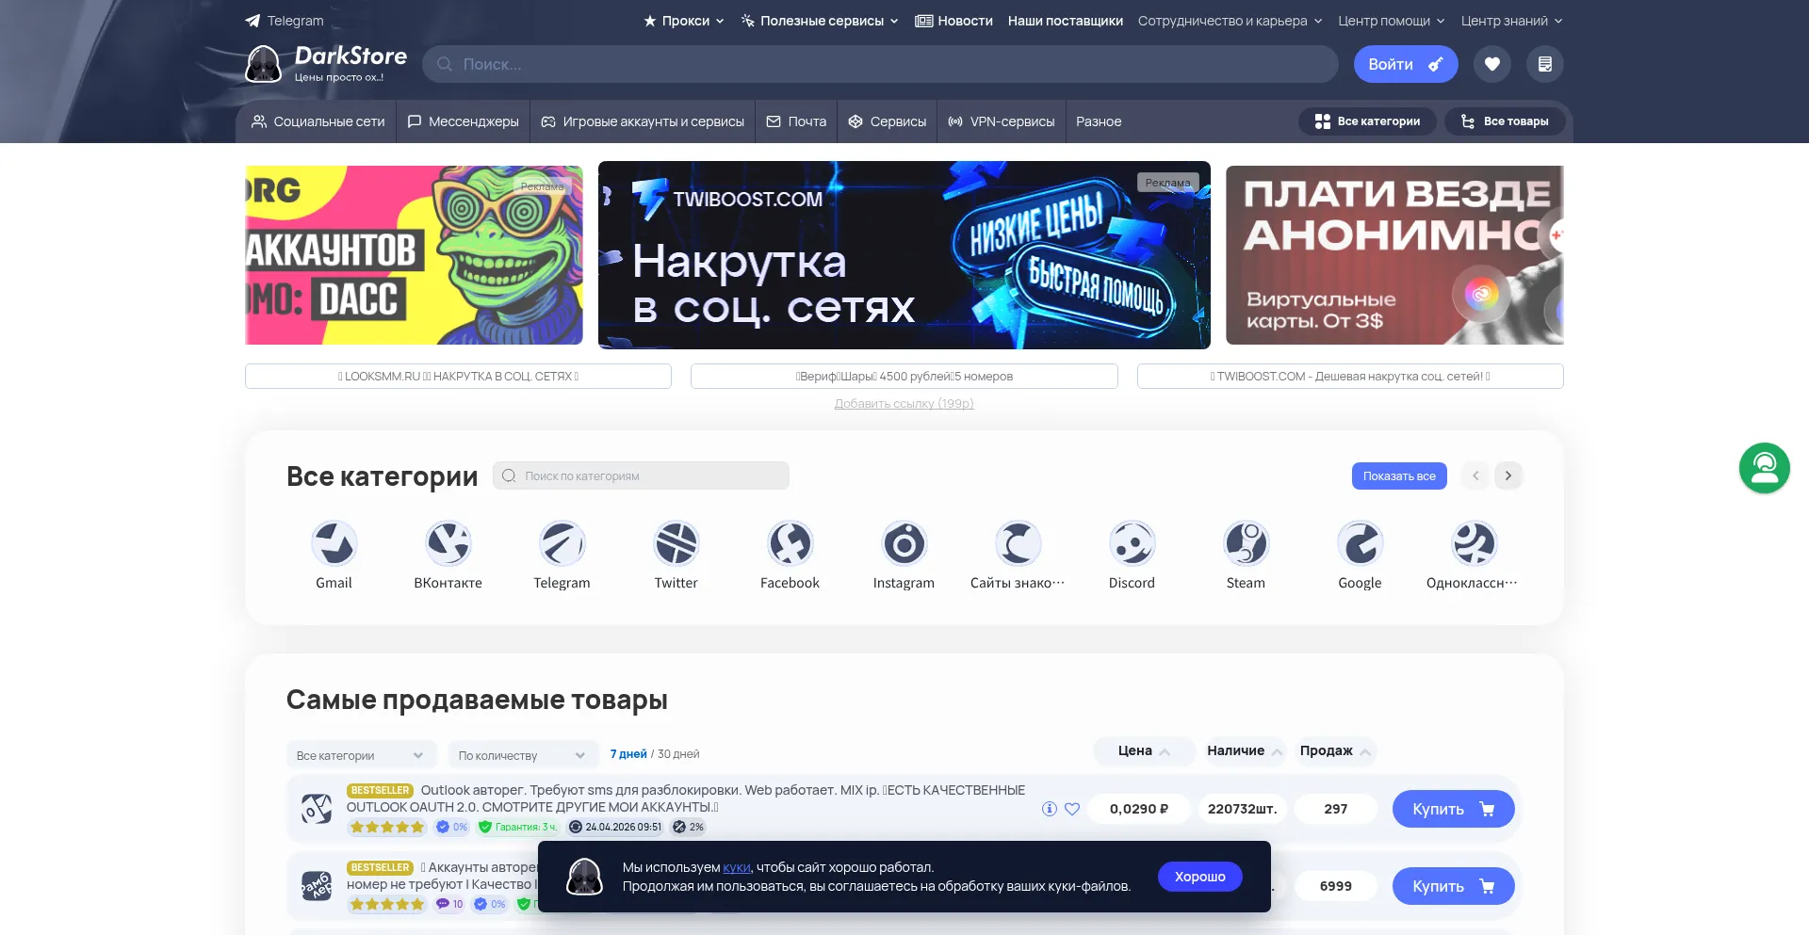This screenshot has width=1809, height=935.
Task: Expand the Полезные сервисы dropdown menu
Action: (820, 21)
